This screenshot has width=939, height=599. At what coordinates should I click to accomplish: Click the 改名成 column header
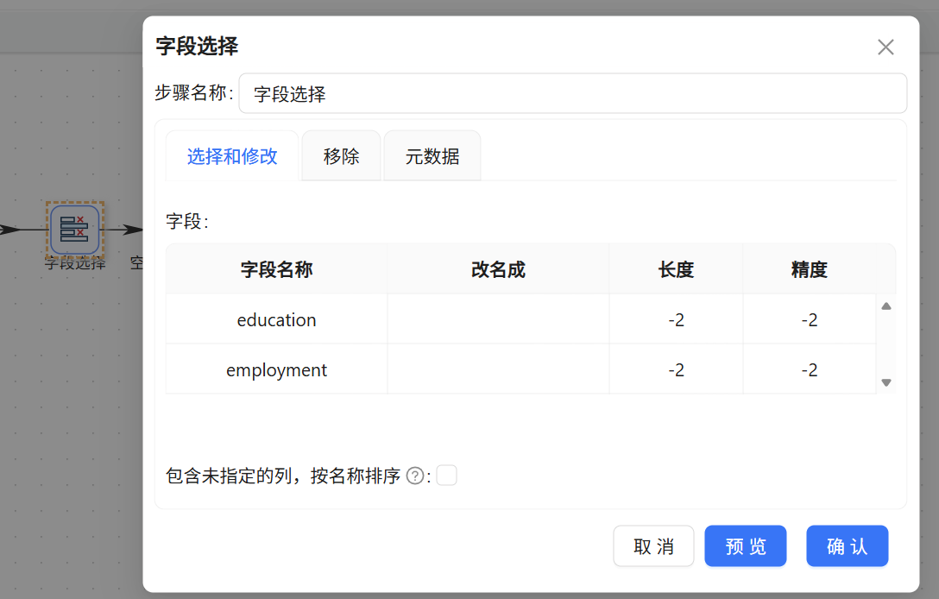coord(498,269)
